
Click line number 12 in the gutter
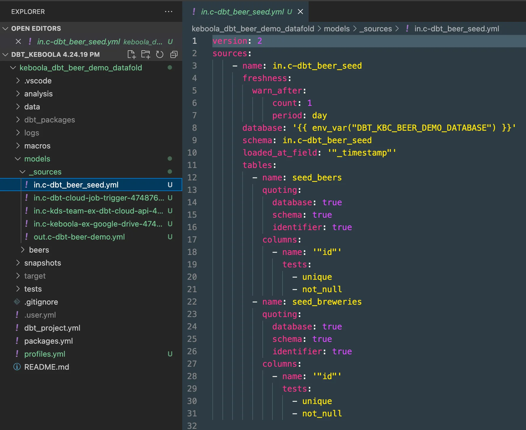[x=192, y=177]
